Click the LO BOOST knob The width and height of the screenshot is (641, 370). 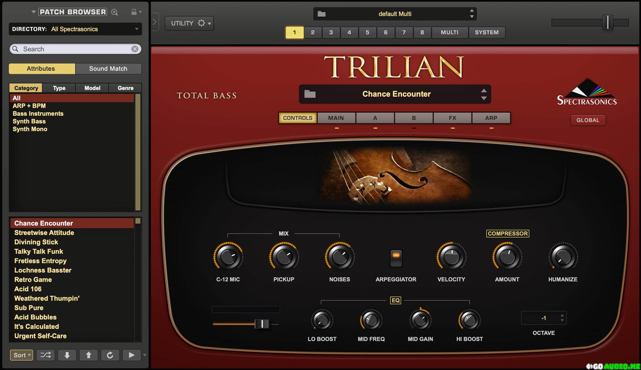(x=322, y=320)
